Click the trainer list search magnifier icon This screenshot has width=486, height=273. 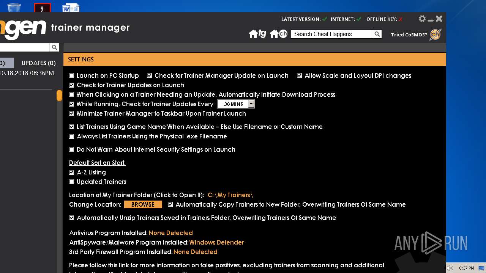(x=54, y=47)
